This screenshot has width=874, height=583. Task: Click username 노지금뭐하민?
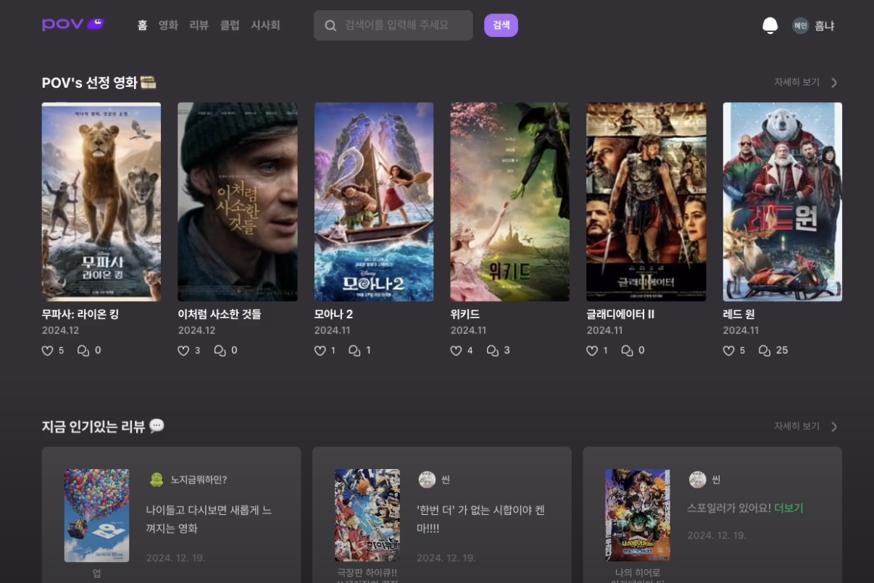click(199, 479)
